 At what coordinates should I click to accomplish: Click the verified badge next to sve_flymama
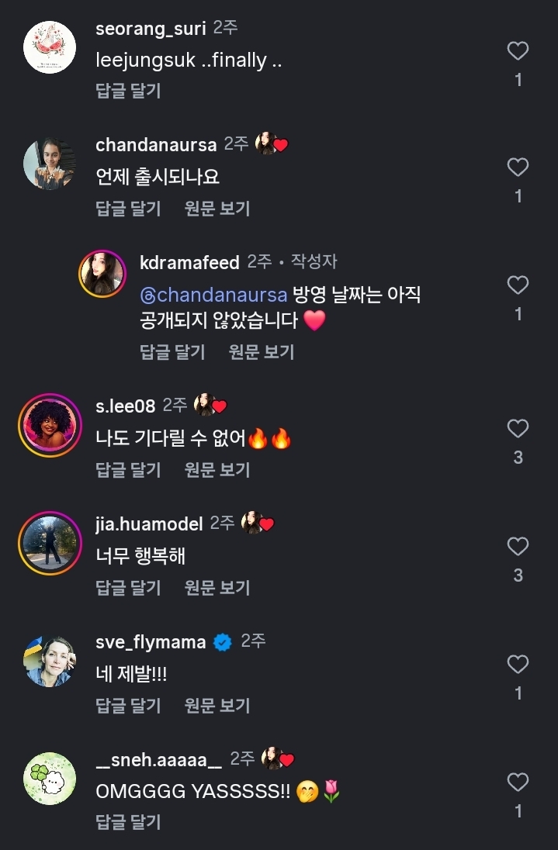223,642
